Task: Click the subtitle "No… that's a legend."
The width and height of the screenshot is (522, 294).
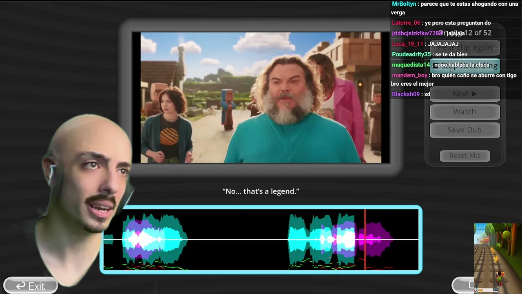Action: [x=261, y=191]
